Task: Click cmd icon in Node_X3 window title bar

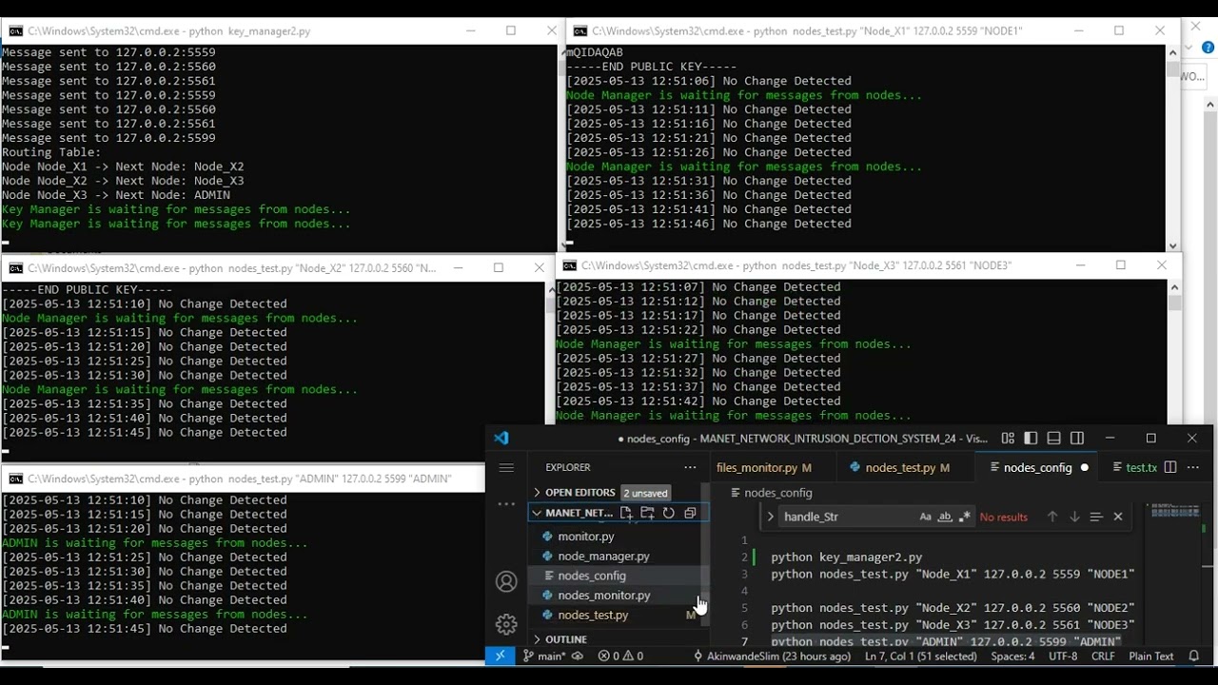Action: click(569, 265)
